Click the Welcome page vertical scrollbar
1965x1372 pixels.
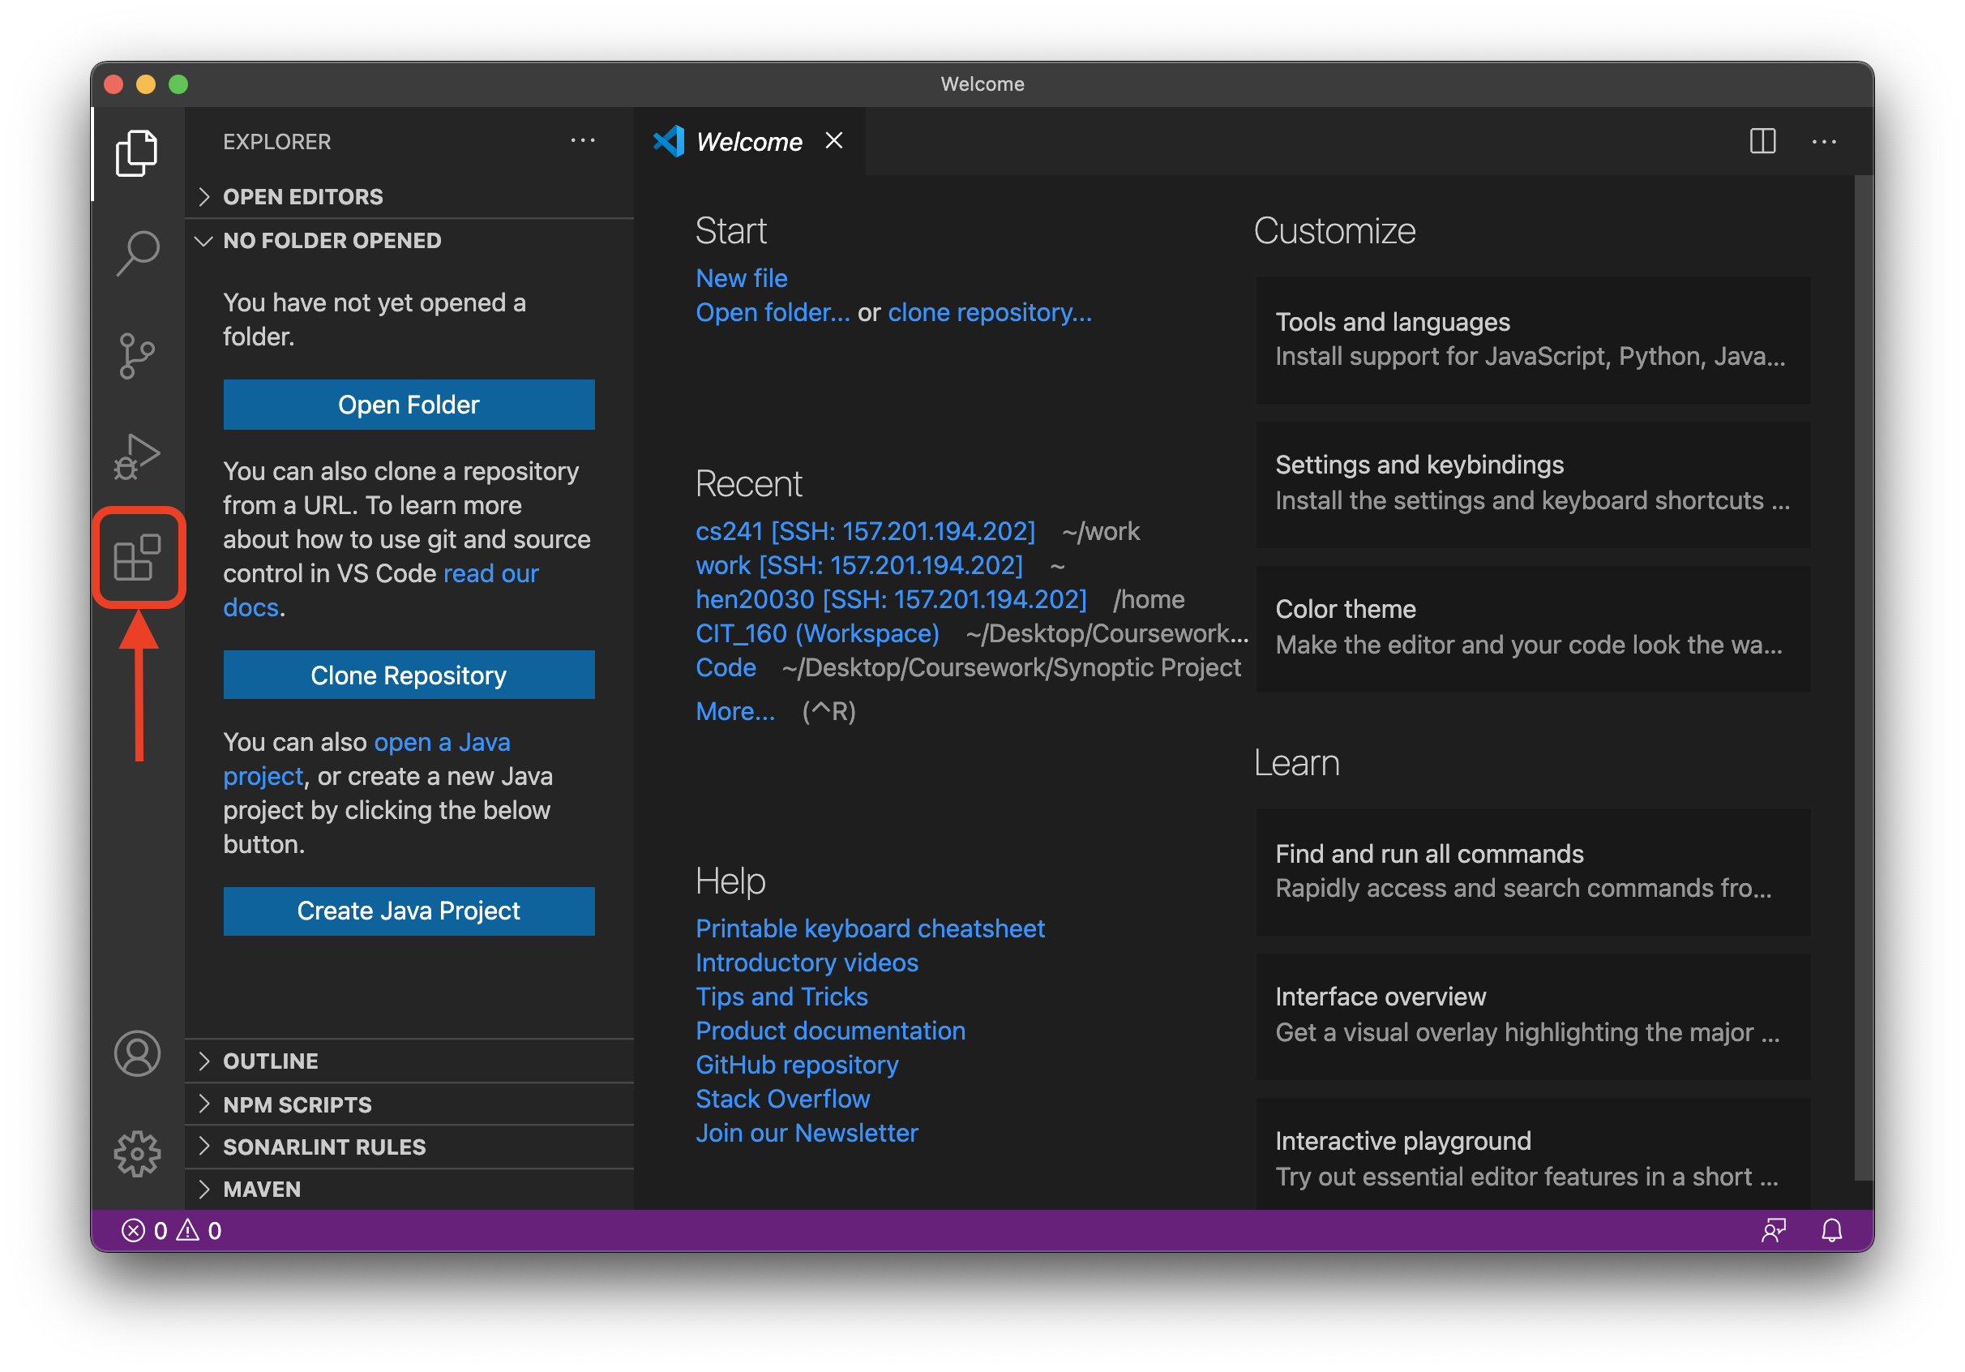[x=1862, y=676]
